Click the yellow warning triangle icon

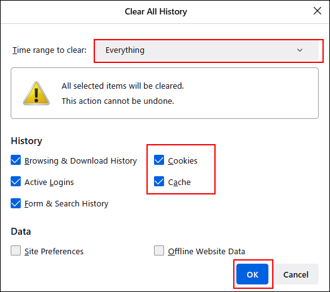pos(36,93)
